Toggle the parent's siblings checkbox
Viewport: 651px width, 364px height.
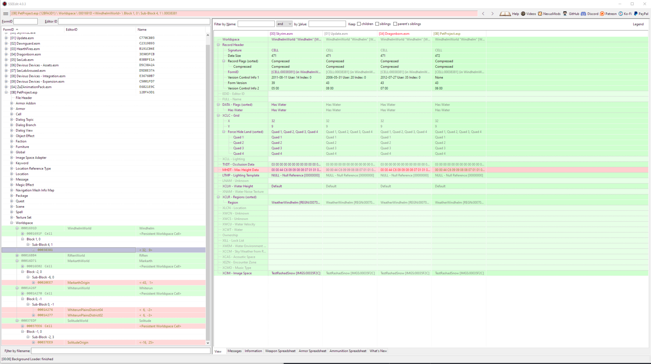point(395,24)
